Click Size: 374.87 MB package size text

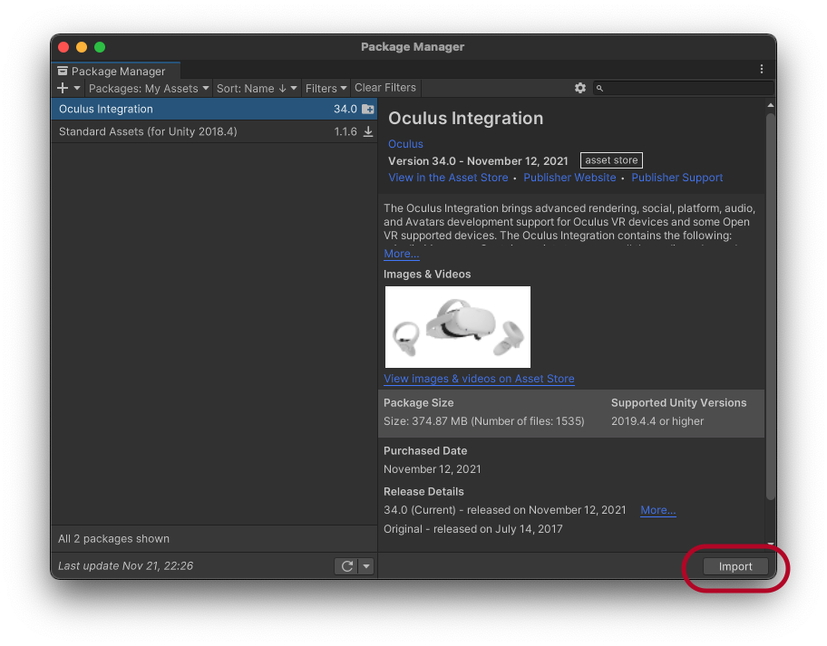tap(483, 421)
